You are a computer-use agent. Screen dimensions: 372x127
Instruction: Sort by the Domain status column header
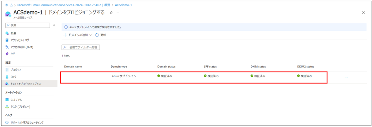point(166,66)
